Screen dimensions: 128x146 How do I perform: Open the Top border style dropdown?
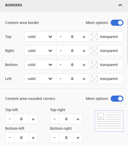tap(40, 37)
